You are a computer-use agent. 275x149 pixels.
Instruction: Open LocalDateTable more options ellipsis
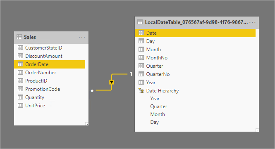tap(252, 22)
